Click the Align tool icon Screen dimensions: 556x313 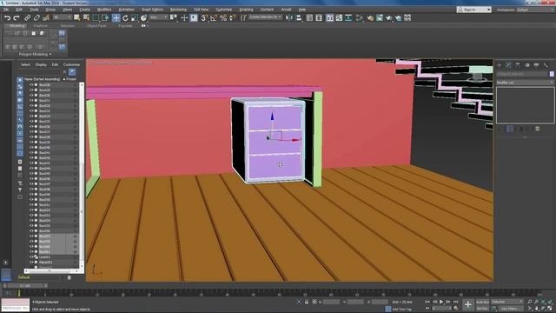299,17
